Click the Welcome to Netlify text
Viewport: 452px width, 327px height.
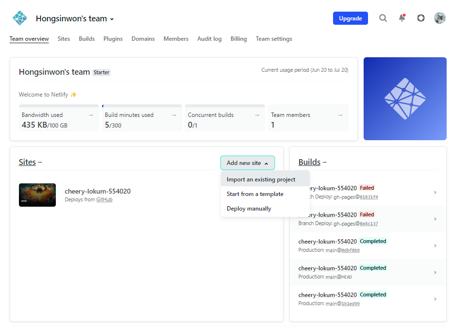tap(48, 95)
